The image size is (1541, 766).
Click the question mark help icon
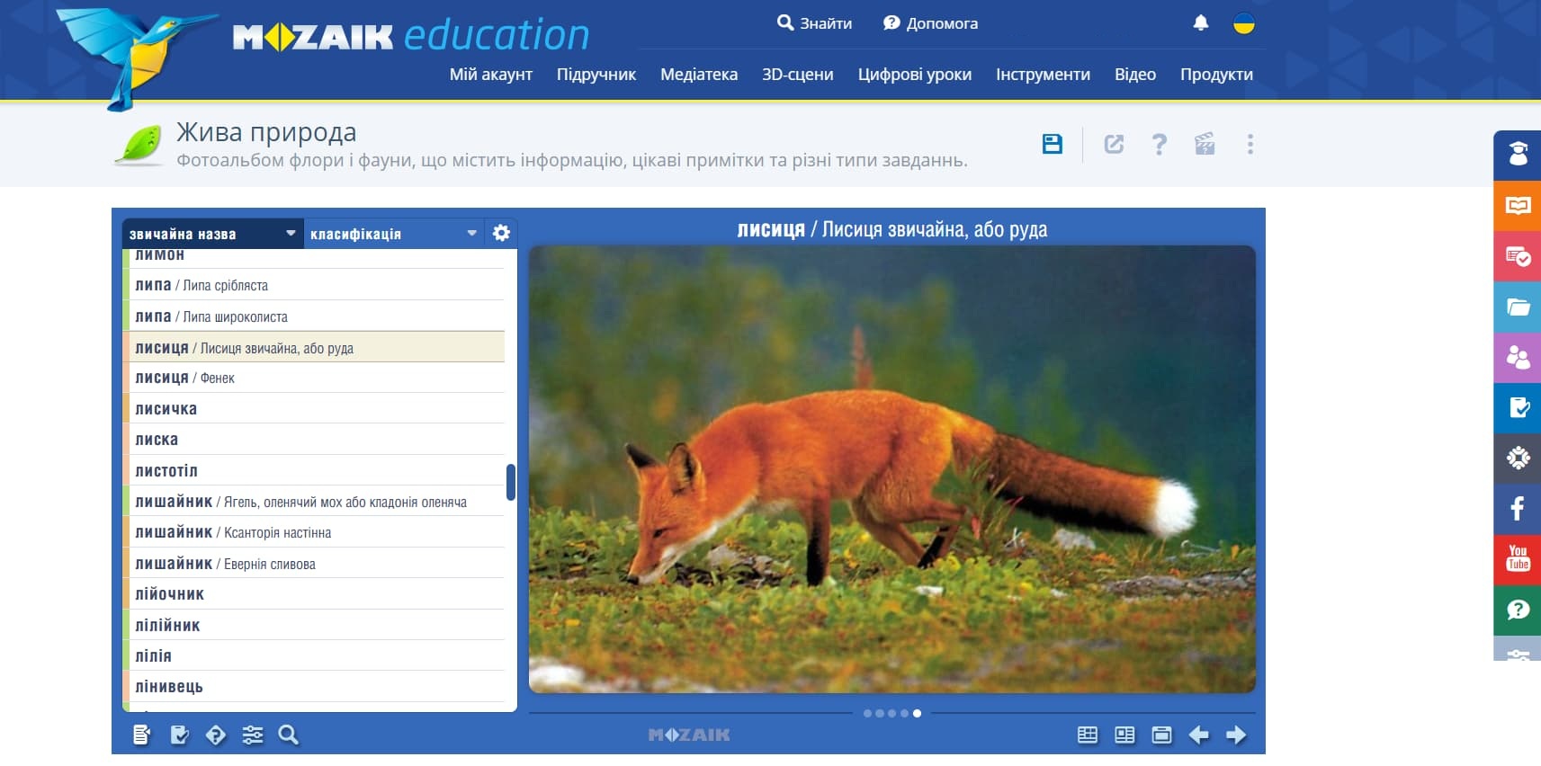1160,144
